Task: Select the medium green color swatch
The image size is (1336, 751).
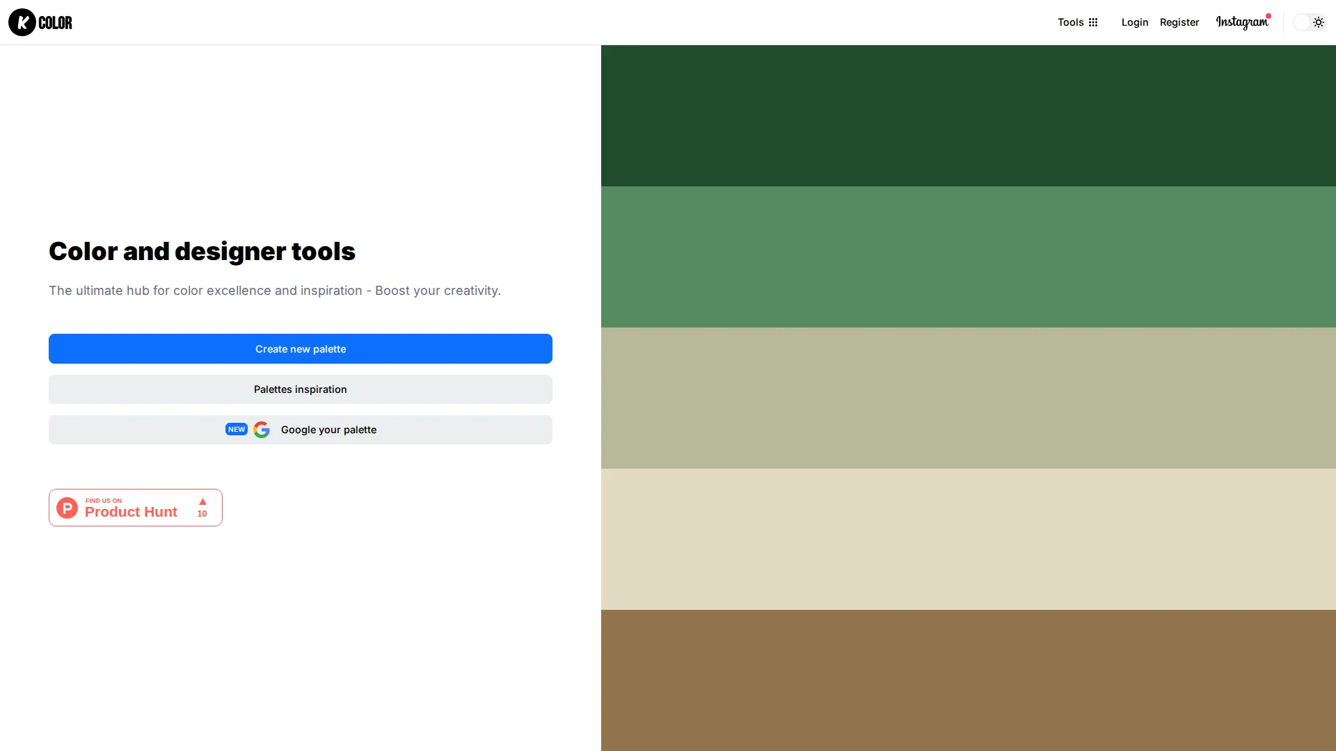Action: tap(969, 257)
